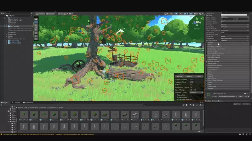Select the Move tool in scene toolbar

(x=36, y=22)
